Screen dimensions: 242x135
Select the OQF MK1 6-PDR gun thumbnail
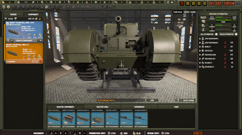click(112, 118)
